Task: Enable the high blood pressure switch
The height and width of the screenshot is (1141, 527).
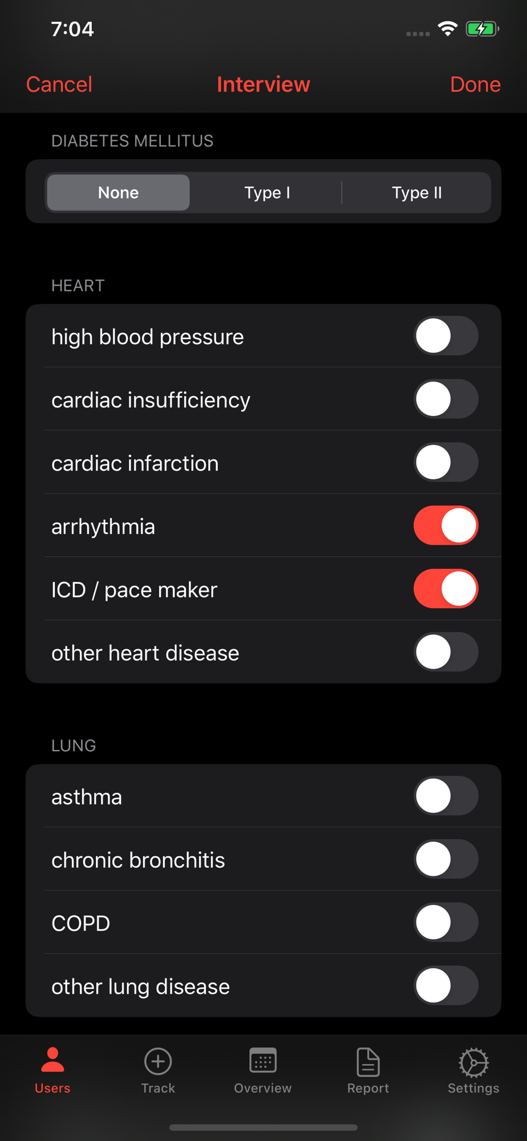Action: click(446, 336)
